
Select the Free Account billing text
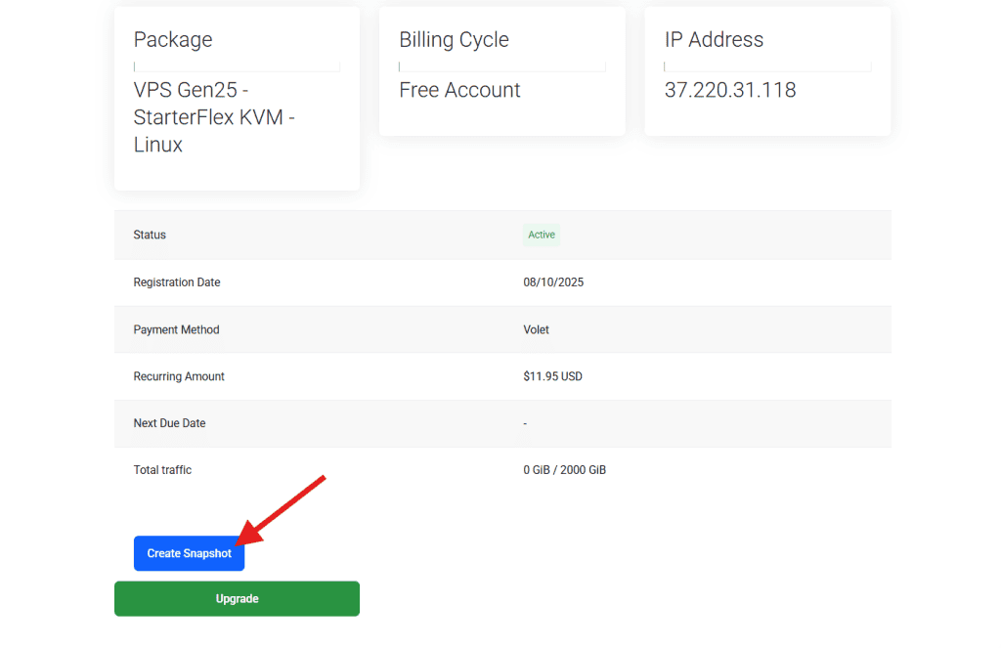point(459,90)
